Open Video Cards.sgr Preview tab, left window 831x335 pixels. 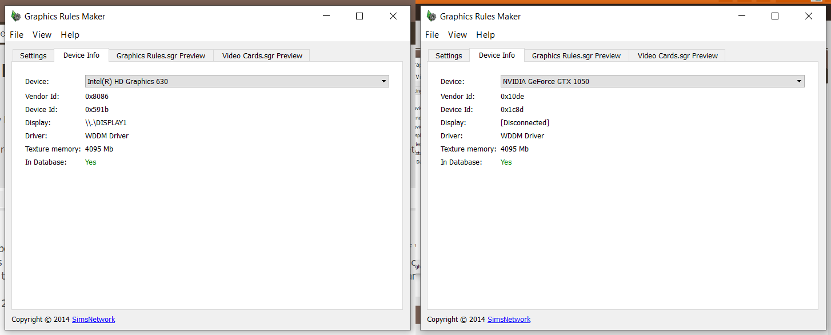[x=262, y=55]
